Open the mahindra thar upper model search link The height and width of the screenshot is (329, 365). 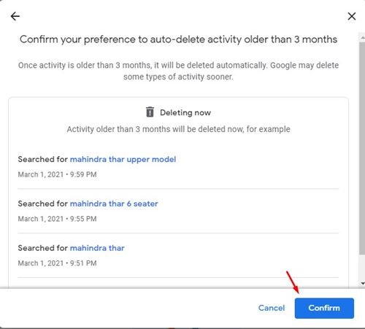pos(123,159)
